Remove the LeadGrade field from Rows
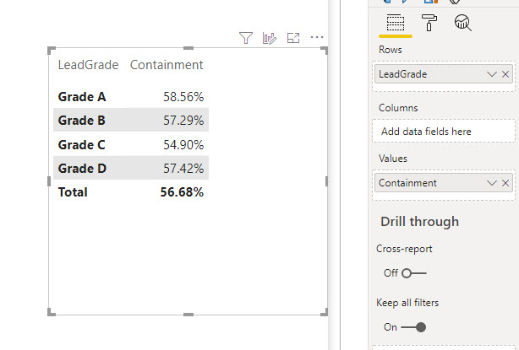Screen dimensions: 519x350 pos(505,74)
